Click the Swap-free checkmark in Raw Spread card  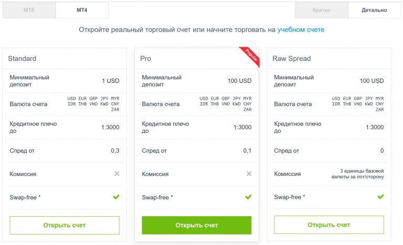click(x=380, y=197)
